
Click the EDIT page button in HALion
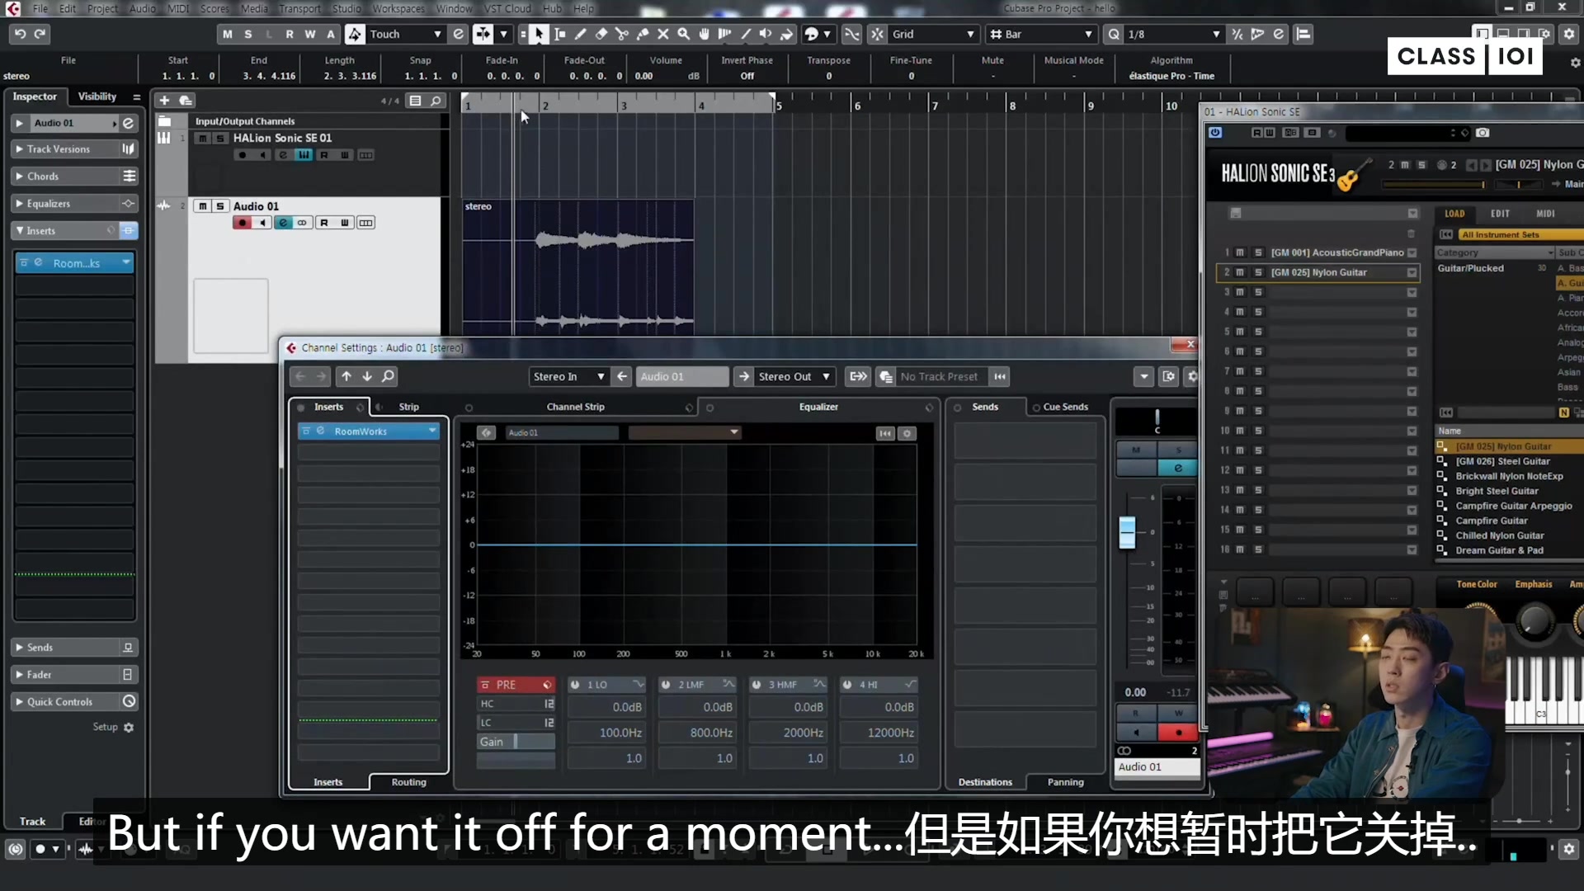click(1500, 214)
